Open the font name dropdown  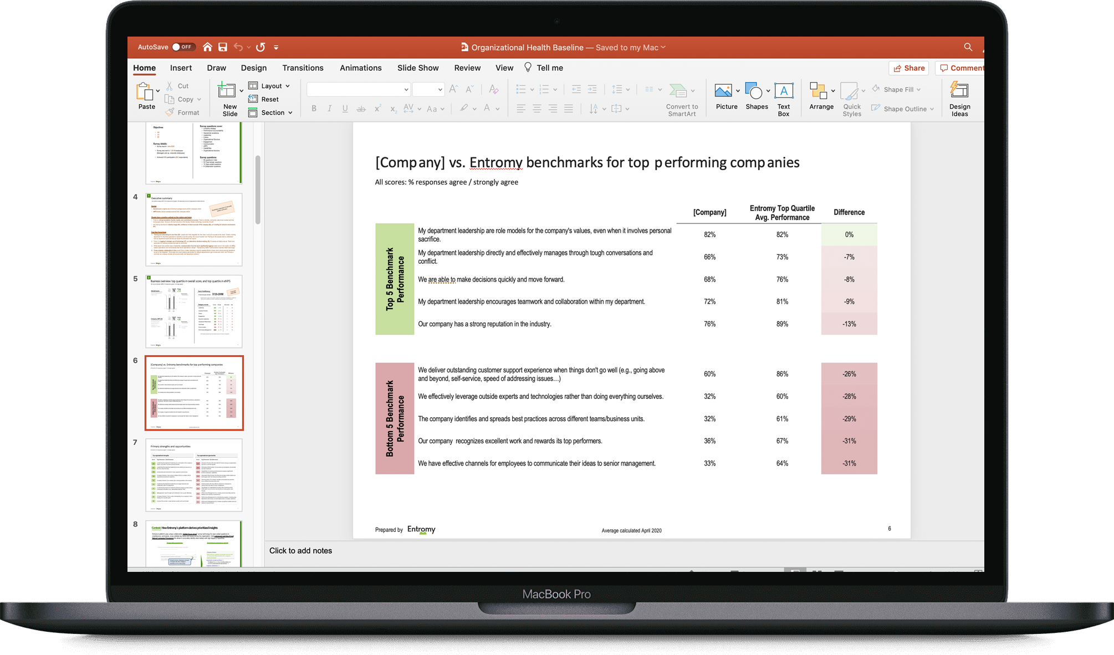(405, 89)
